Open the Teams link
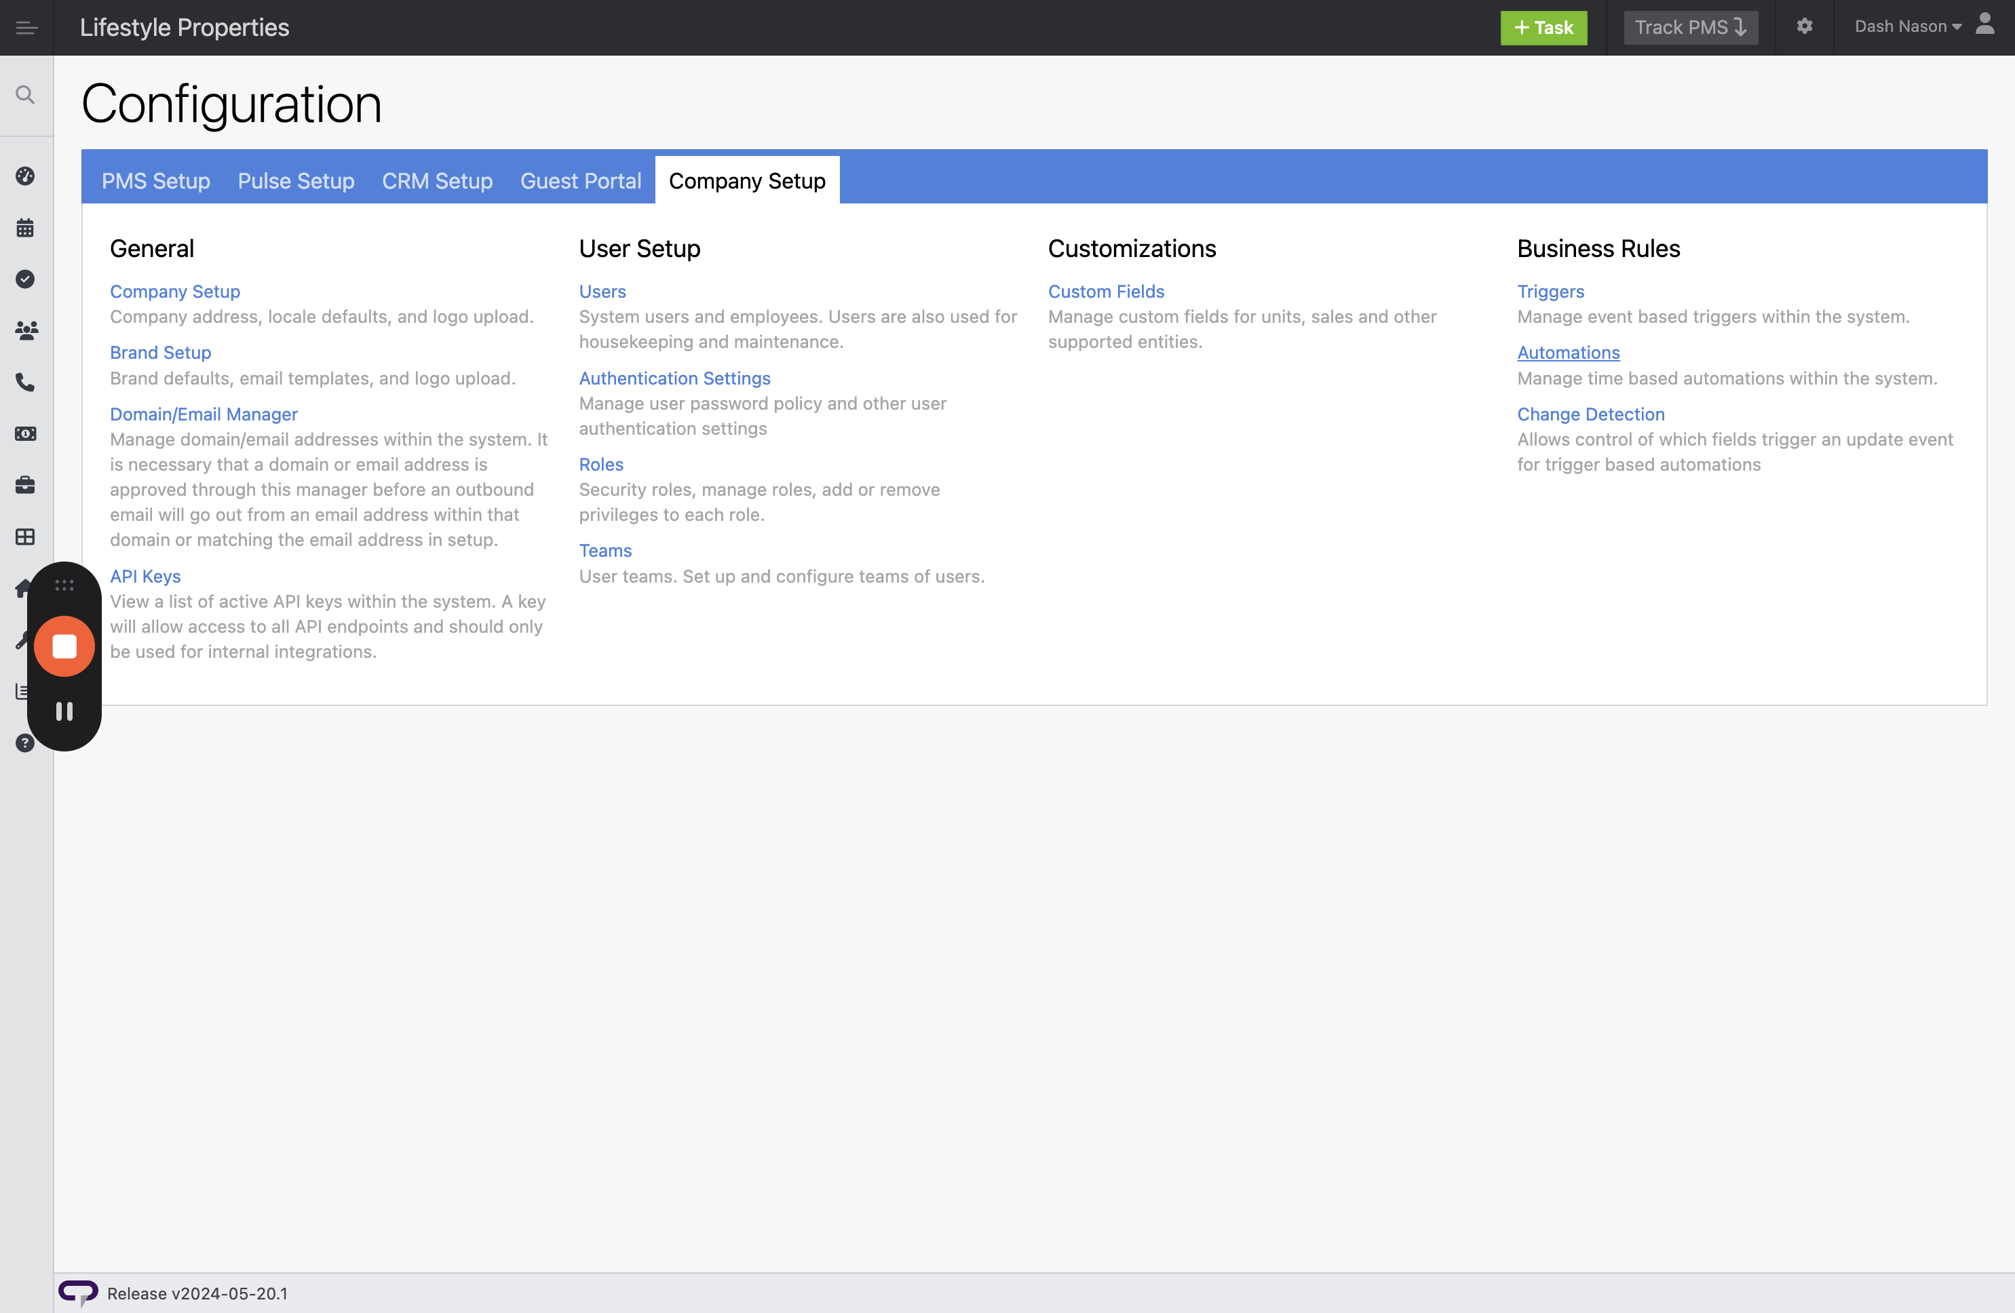Viewport: 2015px width, 1313px height. coord(605,550)
